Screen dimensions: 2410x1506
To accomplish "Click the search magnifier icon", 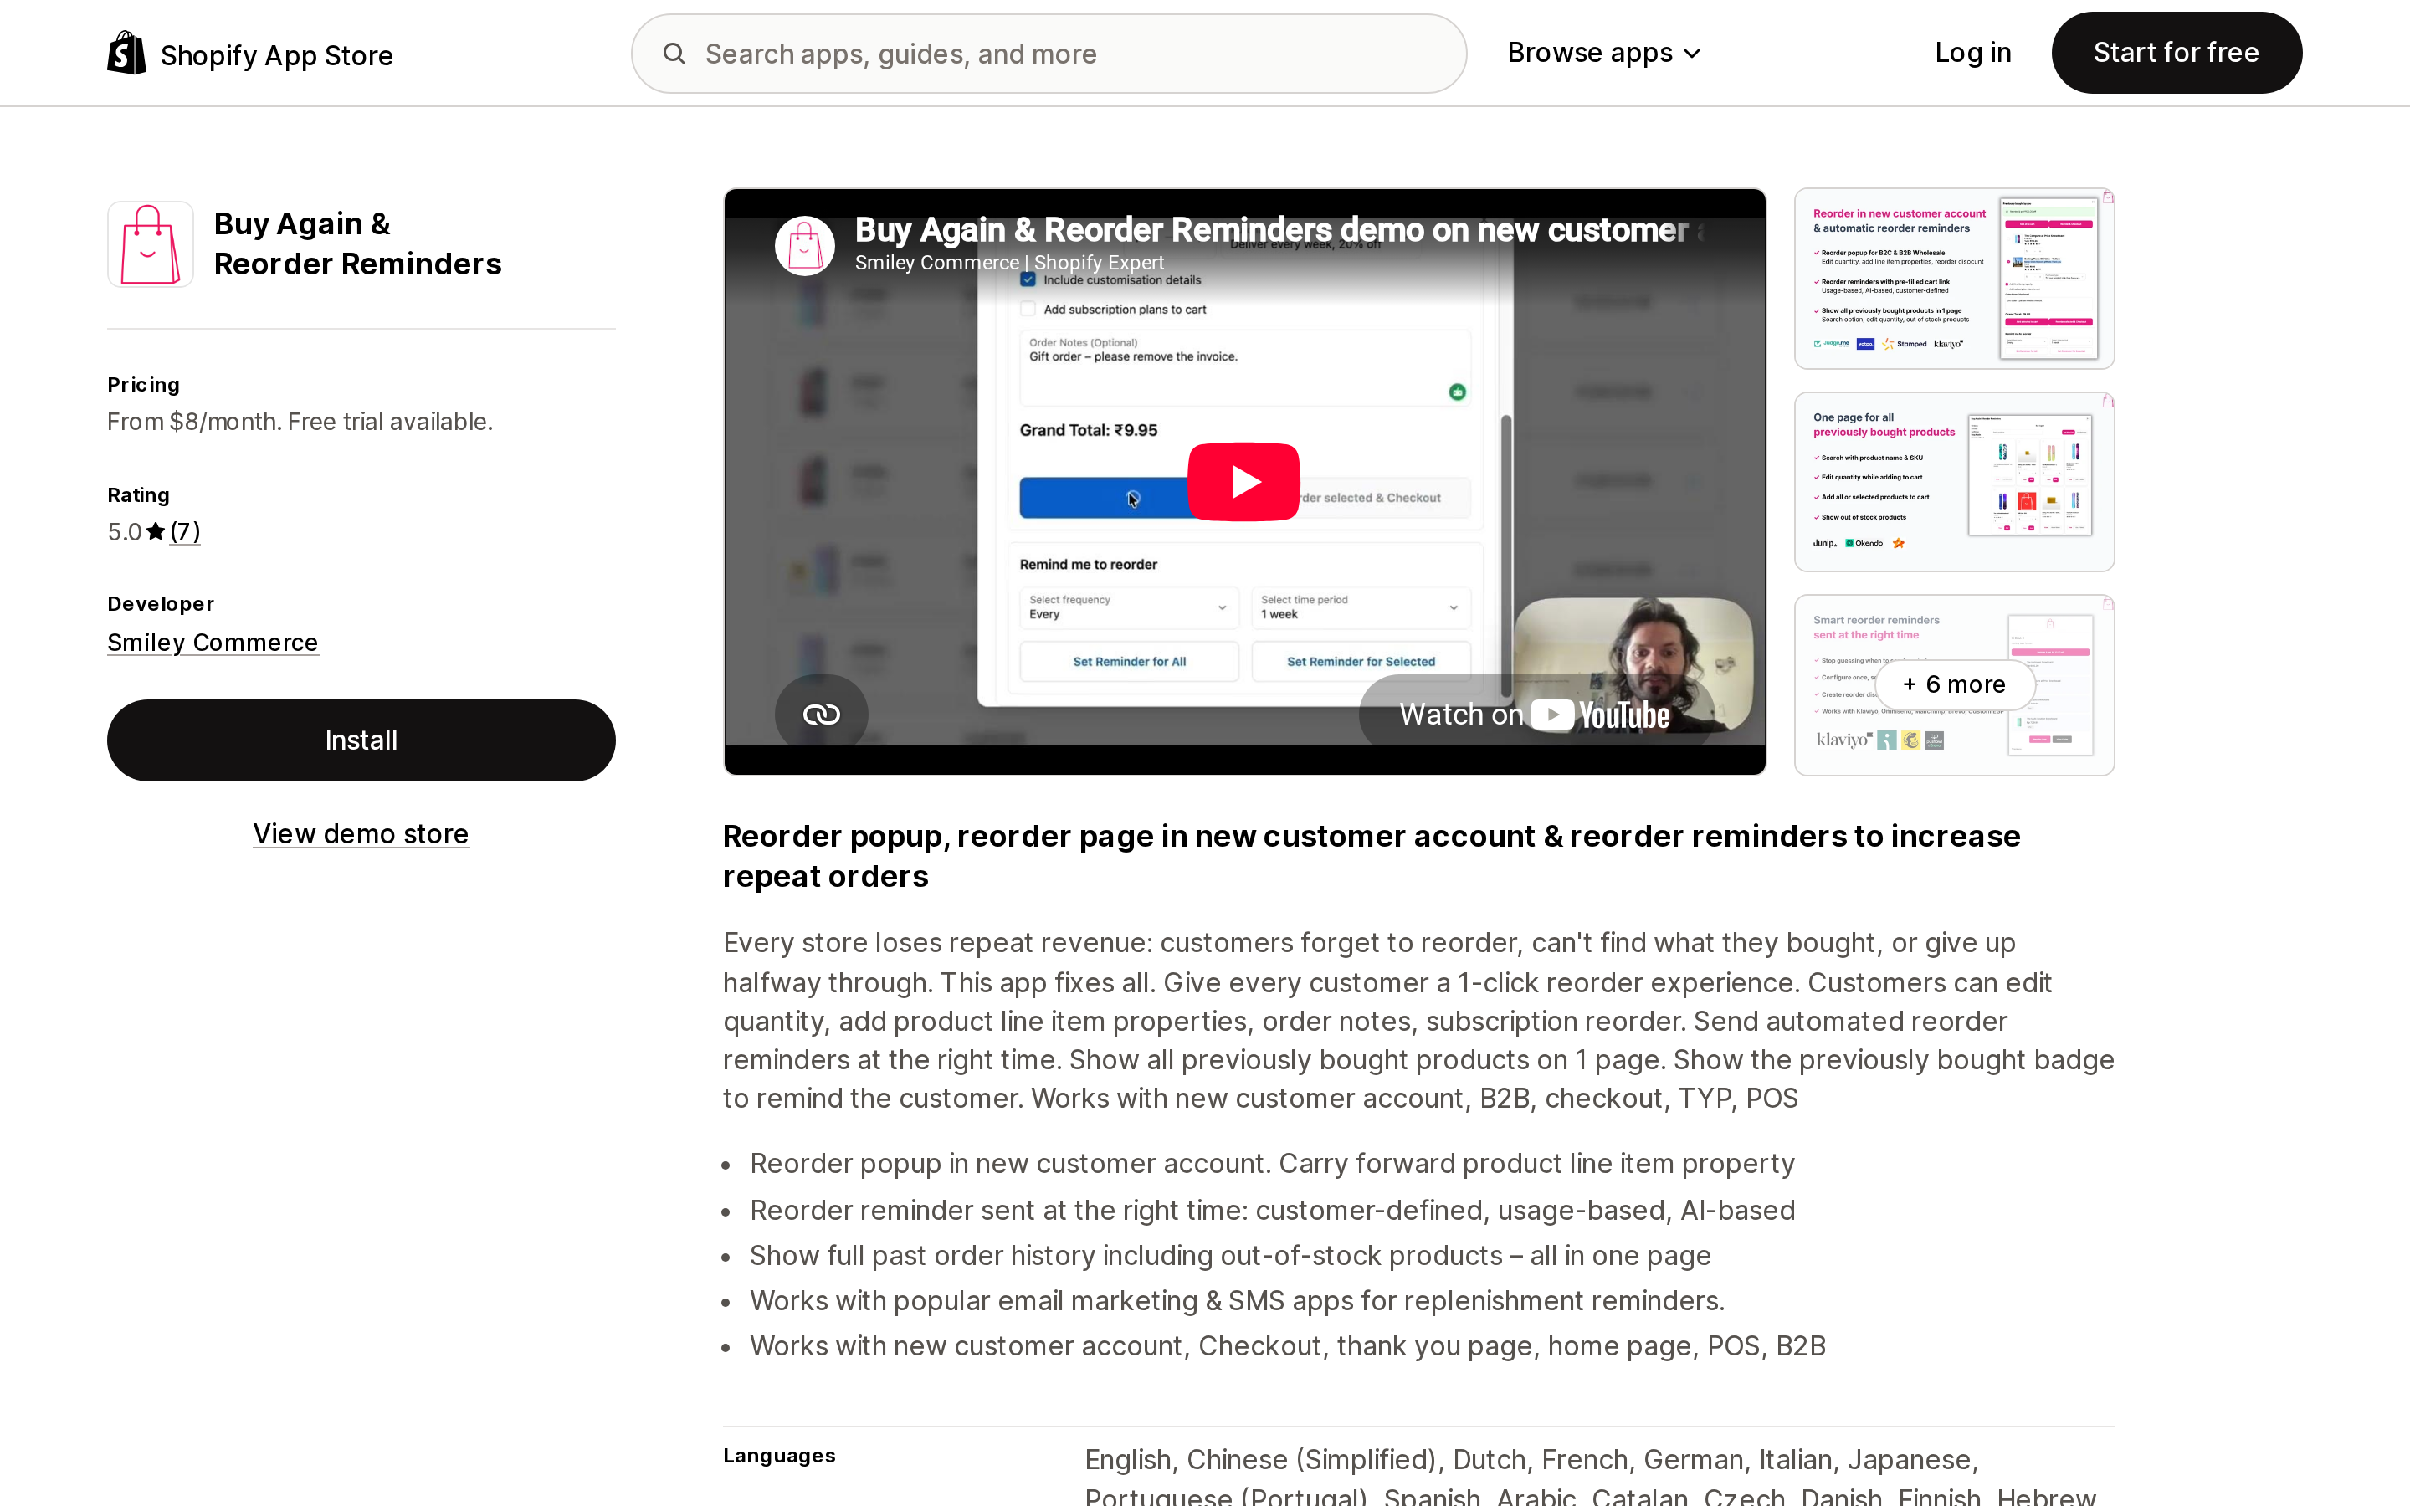I will tap(674, 54).
